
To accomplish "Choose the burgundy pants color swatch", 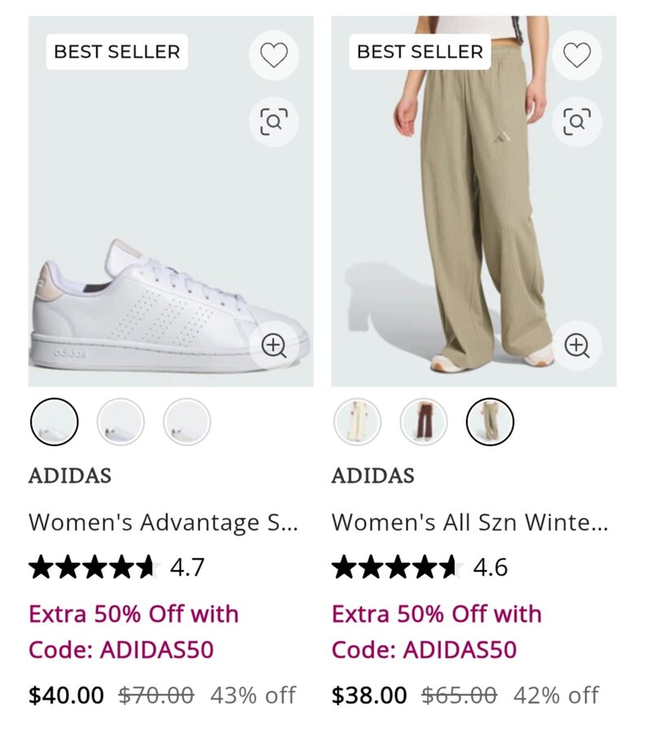I will 424,422.
